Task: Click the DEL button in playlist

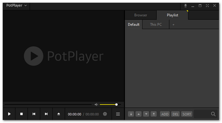Action: coord(176,114)
